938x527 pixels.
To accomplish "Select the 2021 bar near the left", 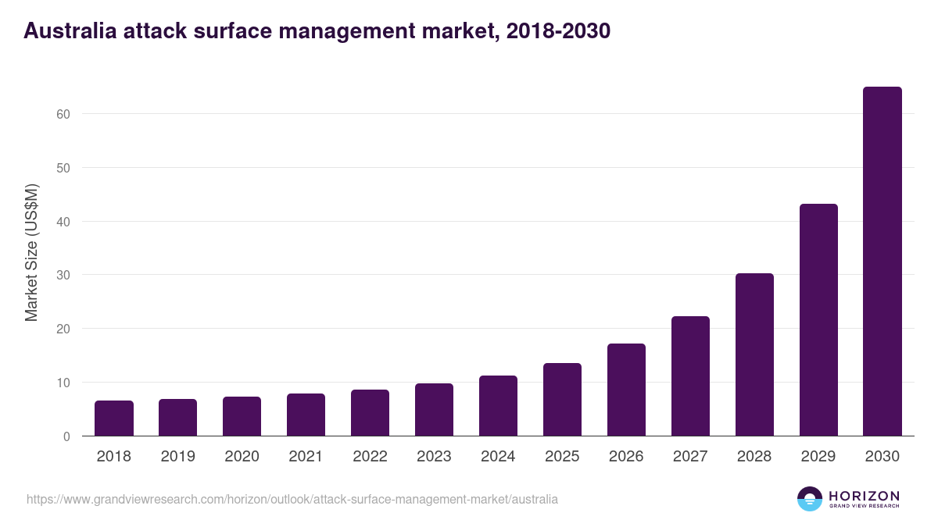I will 306,414.
